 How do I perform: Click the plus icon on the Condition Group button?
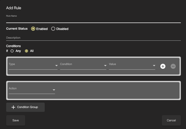click(x=13, y=107)
